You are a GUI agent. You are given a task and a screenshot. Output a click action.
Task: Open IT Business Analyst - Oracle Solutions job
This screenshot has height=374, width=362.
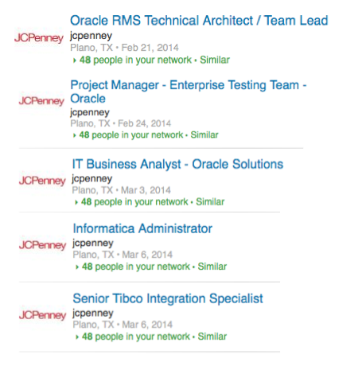click(177, 164)
